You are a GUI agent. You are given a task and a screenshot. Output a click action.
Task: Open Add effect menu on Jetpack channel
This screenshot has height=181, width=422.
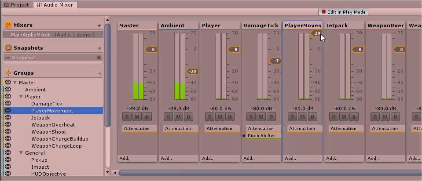click(344, 159)
